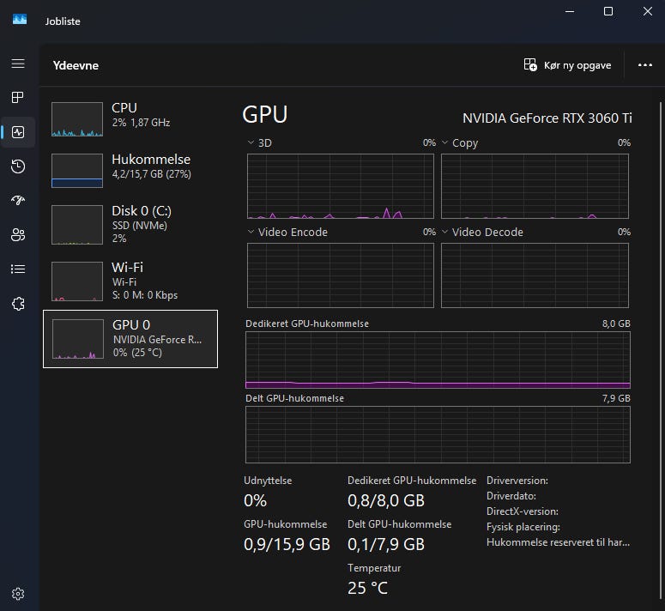Click the Jobliste app icon in title bar
The width and height of the screenshot is (665, 611).
pos(20,21)
